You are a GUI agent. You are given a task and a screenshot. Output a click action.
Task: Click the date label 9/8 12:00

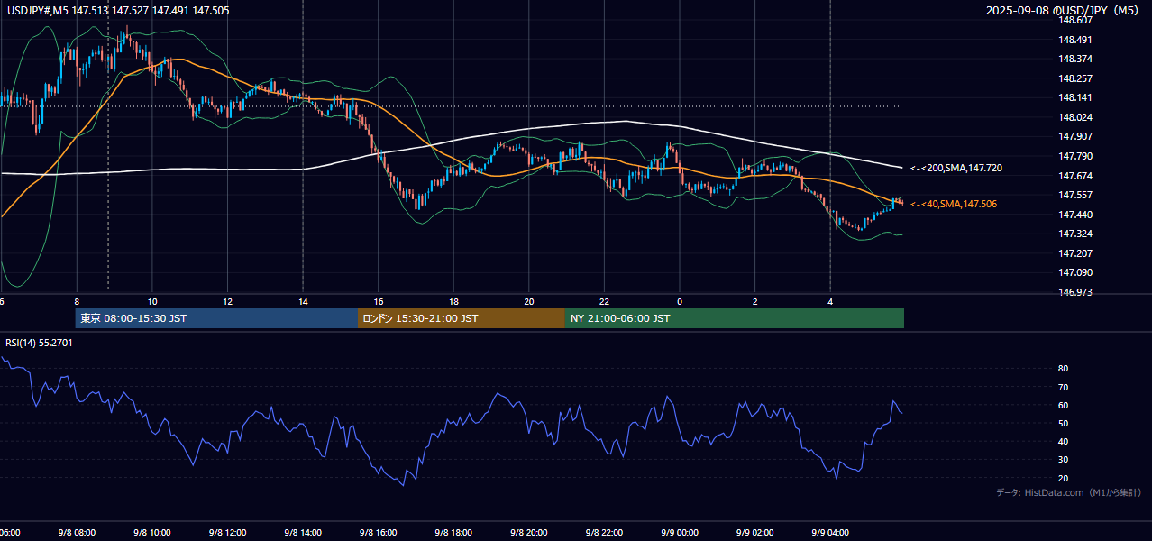(x=227, y=533)
